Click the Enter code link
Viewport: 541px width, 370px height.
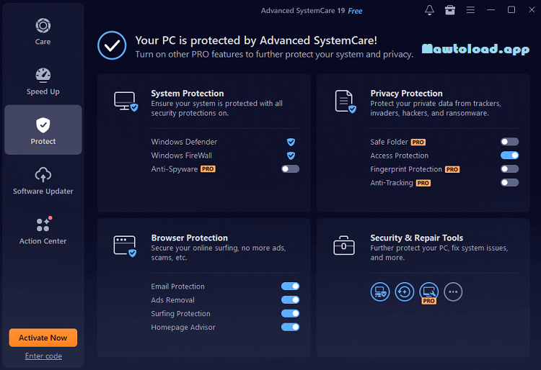coord(43,356)
